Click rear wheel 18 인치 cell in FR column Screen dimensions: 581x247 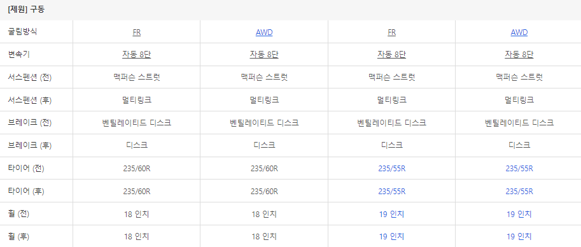coord(137,237)
